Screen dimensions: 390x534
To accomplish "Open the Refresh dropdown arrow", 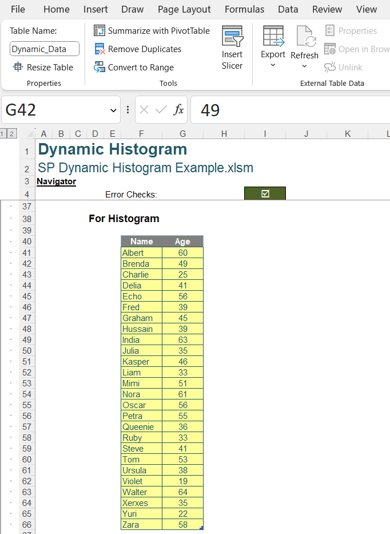I will 304,66.
